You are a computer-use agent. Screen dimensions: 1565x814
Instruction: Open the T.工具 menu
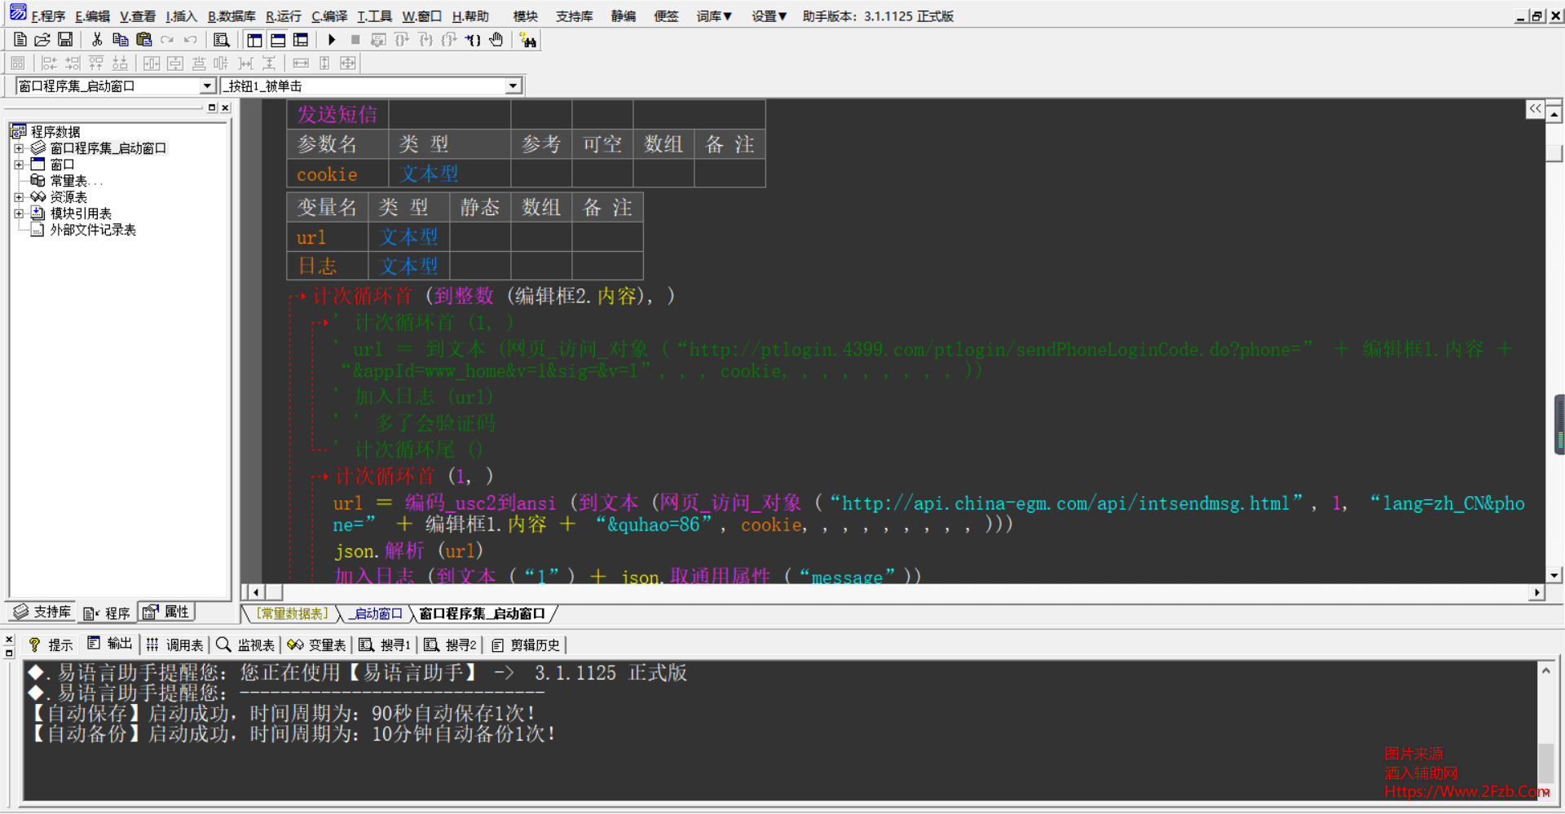374,16
